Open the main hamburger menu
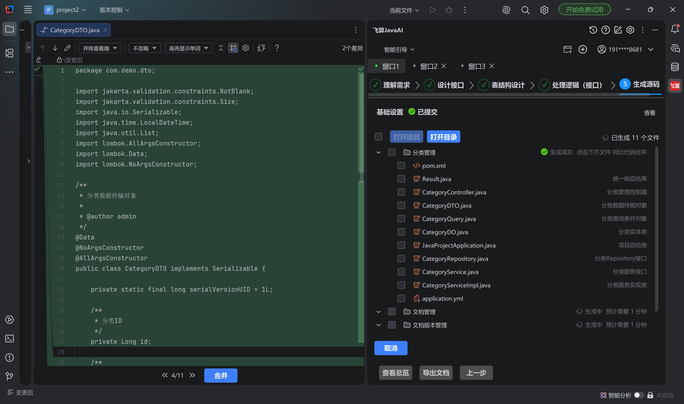The image size is (684, 404). [28, 10]
